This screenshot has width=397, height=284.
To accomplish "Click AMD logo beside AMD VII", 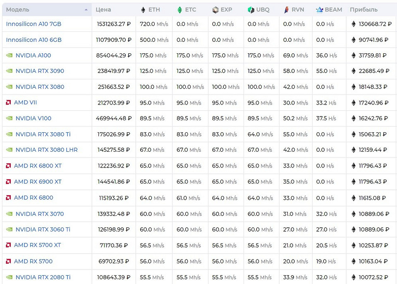I will coord(8,103).
